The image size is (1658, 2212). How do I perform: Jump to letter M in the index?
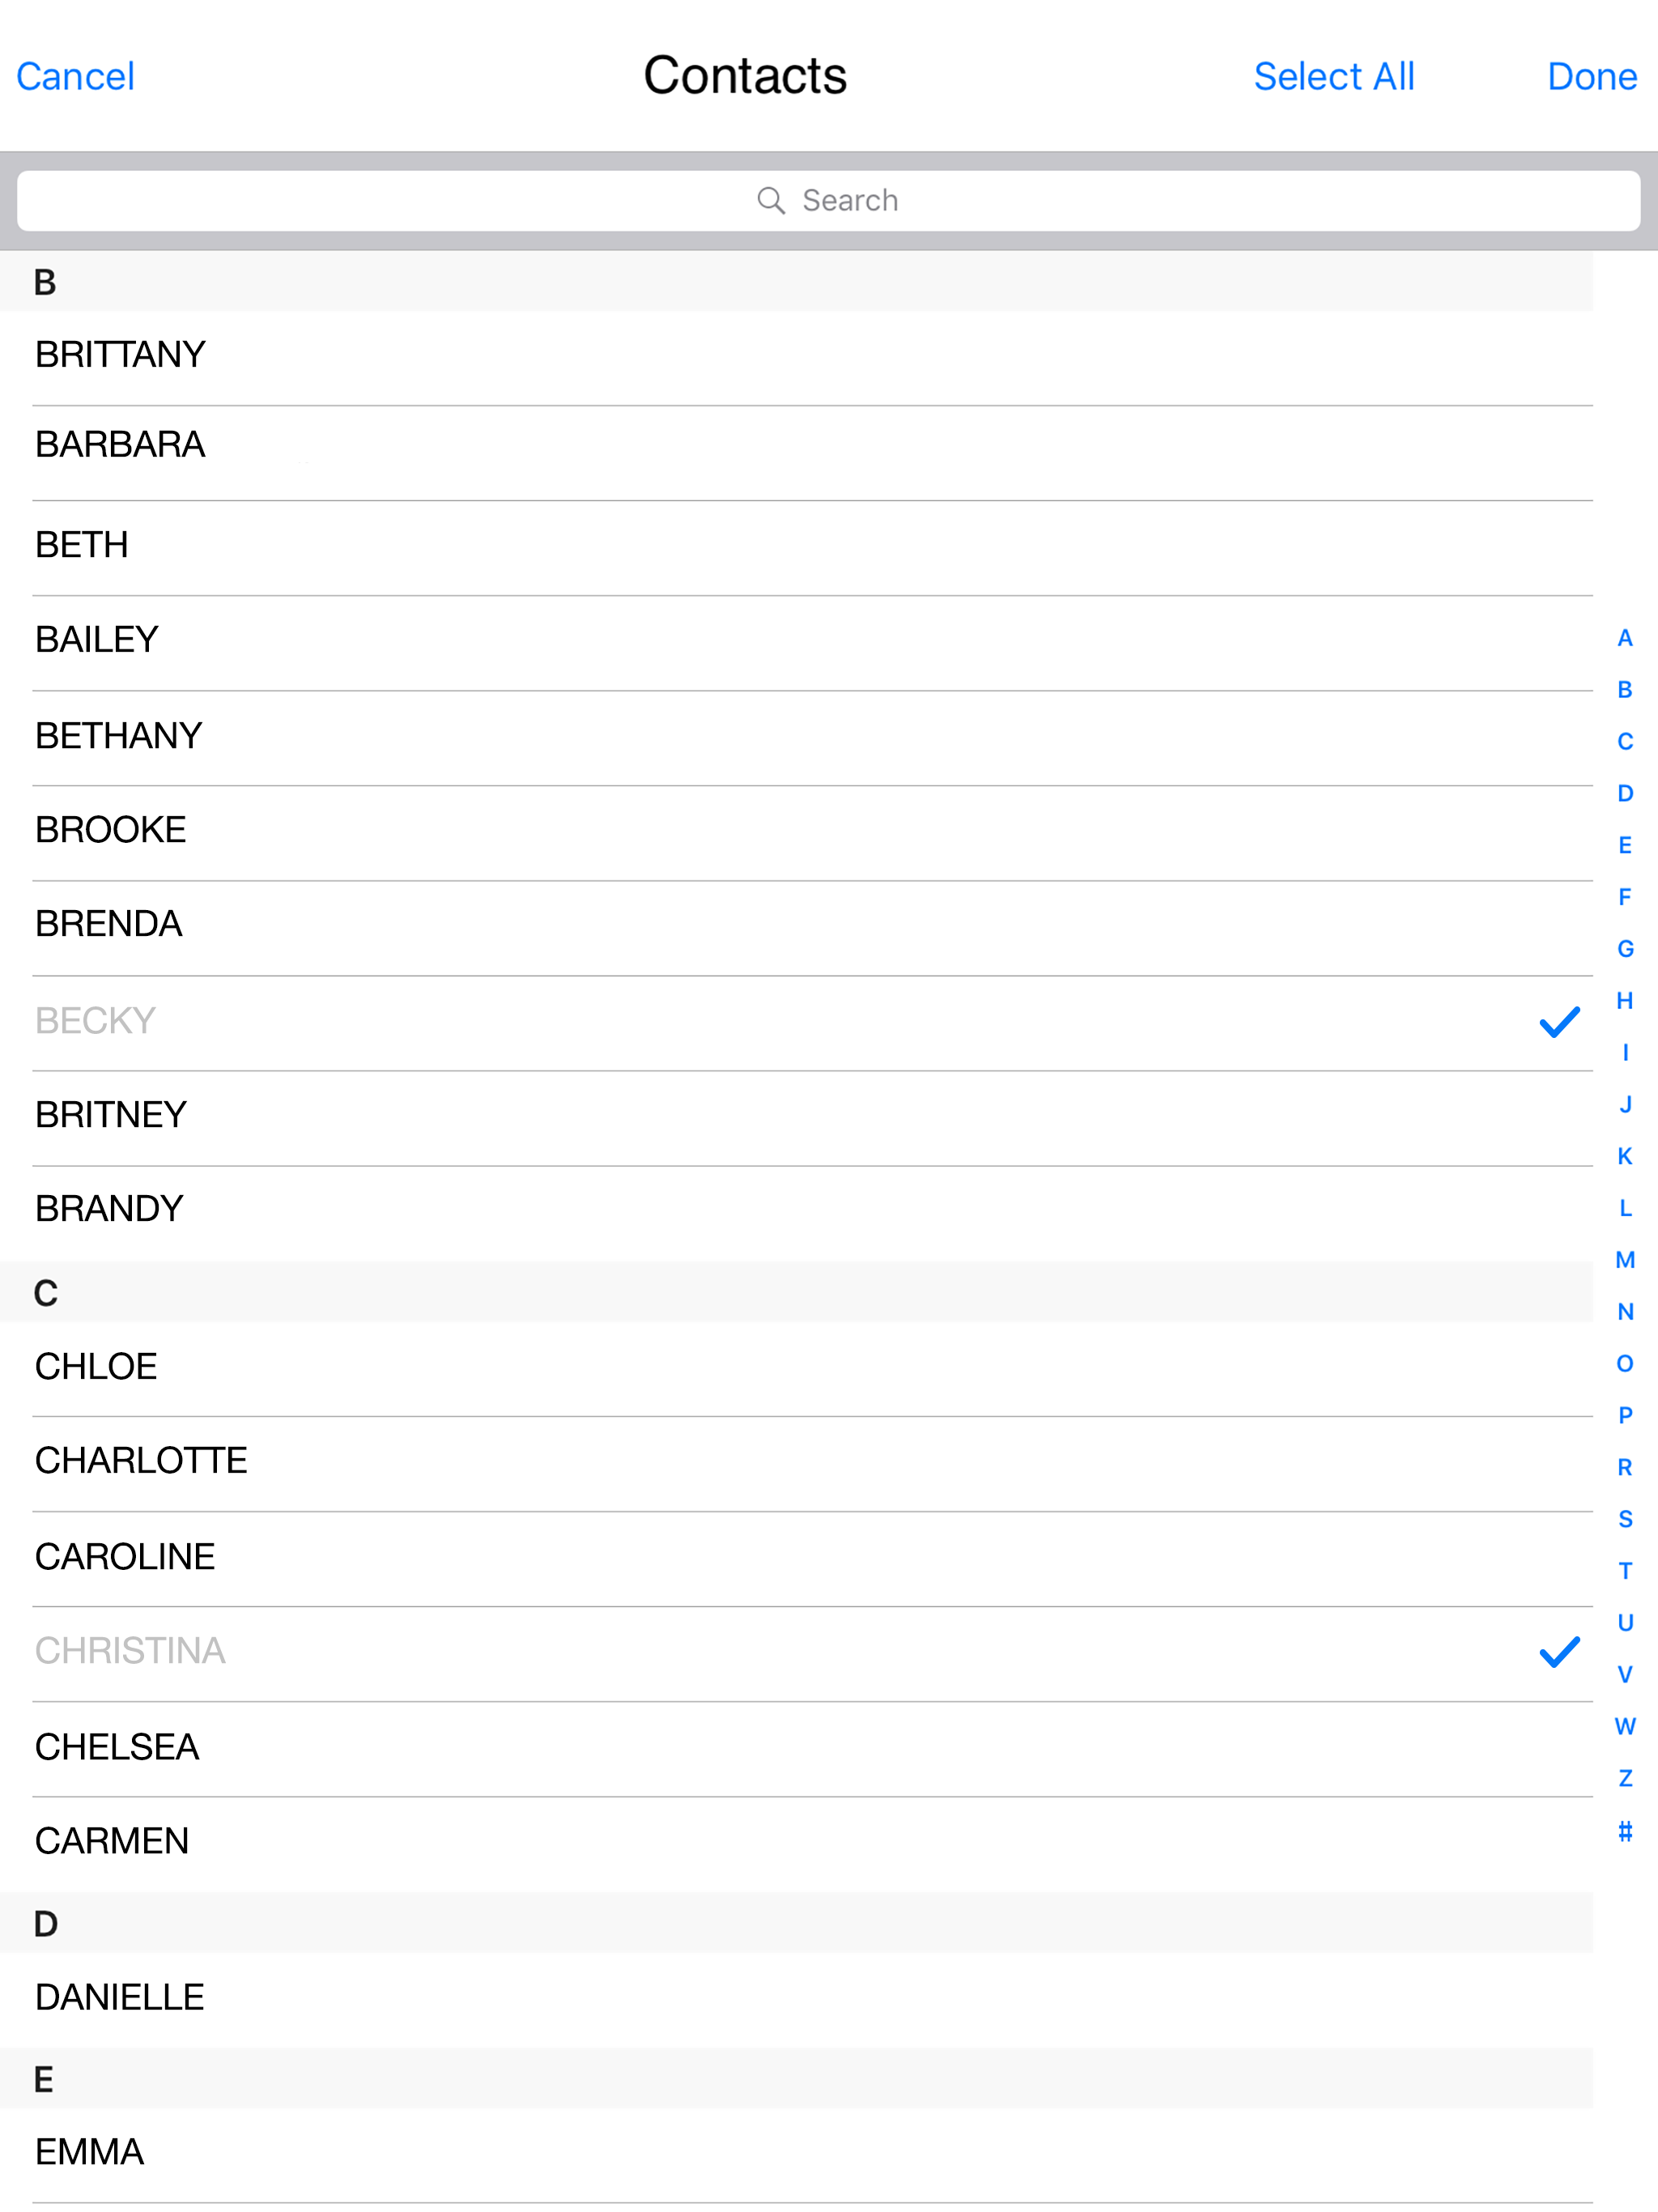pos(1624,1261)
